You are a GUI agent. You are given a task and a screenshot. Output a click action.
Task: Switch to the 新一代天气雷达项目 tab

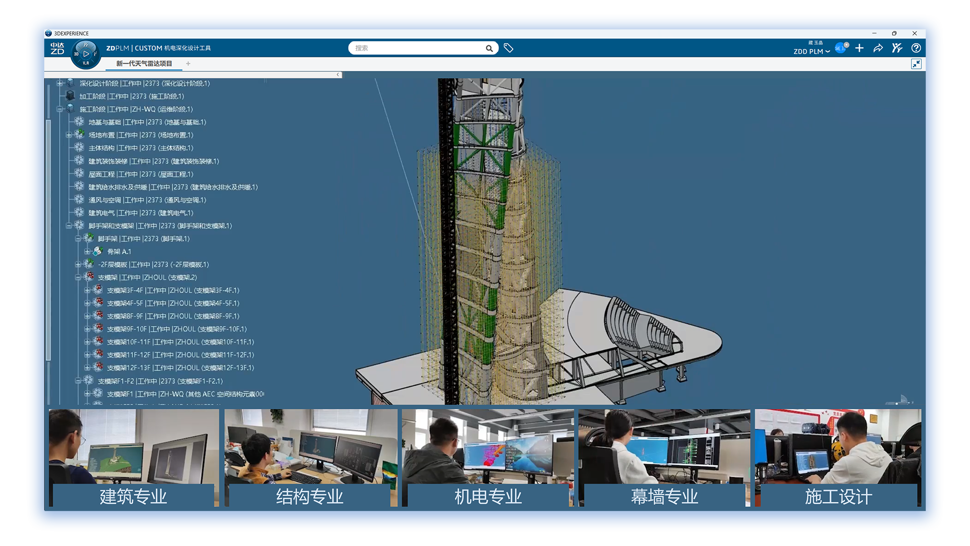144,64
